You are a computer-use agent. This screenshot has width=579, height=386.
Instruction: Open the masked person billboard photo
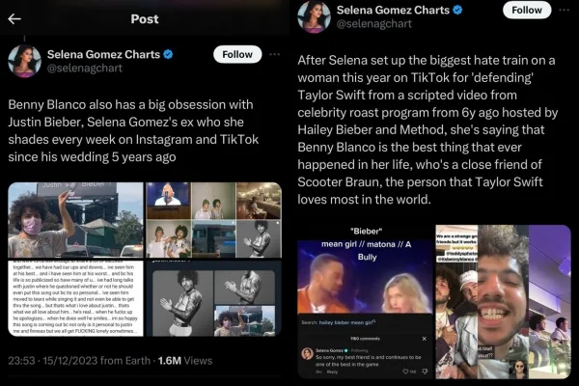coord(75,220)
